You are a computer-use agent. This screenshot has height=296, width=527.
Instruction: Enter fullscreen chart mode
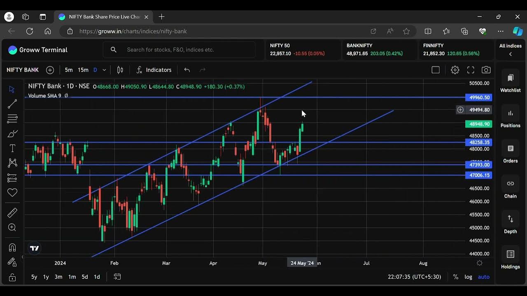[x=471, y=70]
